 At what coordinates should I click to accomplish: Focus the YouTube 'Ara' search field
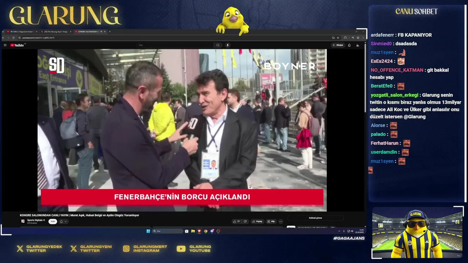pyautogui.click(x=175, y=45)
